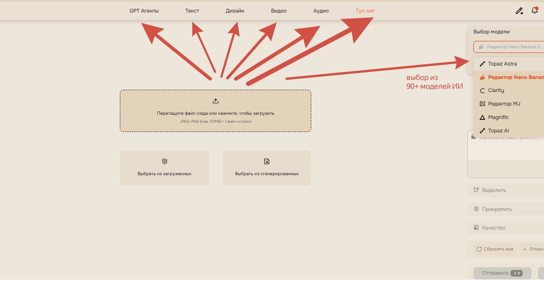Select the Magnific model
This screenshot has height=283, width=544.
tap(509, 117)
